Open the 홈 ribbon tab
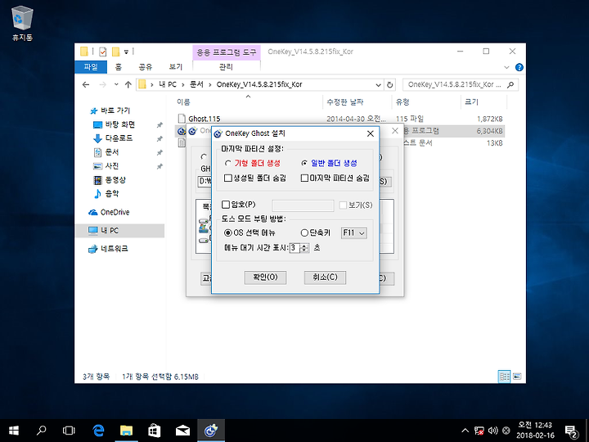Image resolution: width=589 pixels, height=442 pixels. point(119,67)
